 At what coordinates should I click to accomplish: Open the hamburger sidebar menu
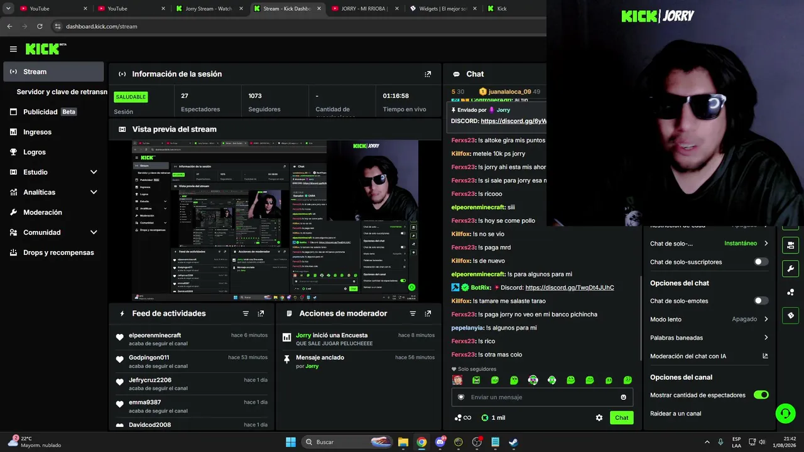[x=13, y=49]
